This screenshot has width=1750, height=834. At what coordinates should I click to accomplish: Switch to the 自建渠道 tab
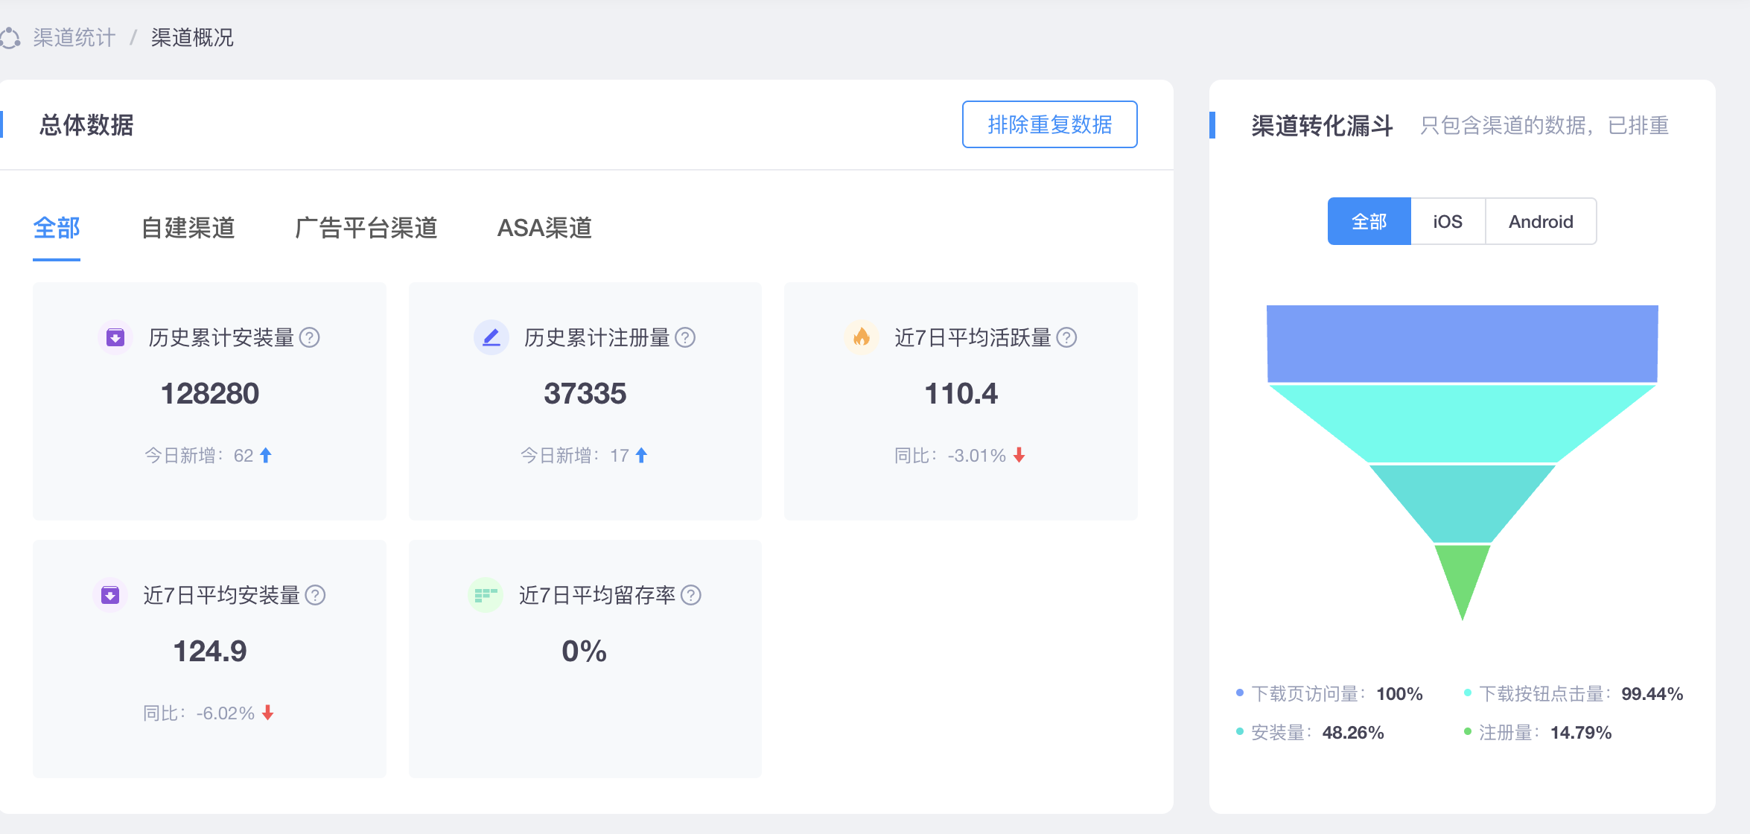click(188, 228)
